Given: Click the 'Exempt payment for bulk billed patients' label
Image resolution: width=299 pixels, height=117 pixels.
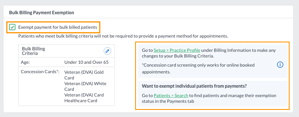Looking at the screenshot, I should pos(58,27).
